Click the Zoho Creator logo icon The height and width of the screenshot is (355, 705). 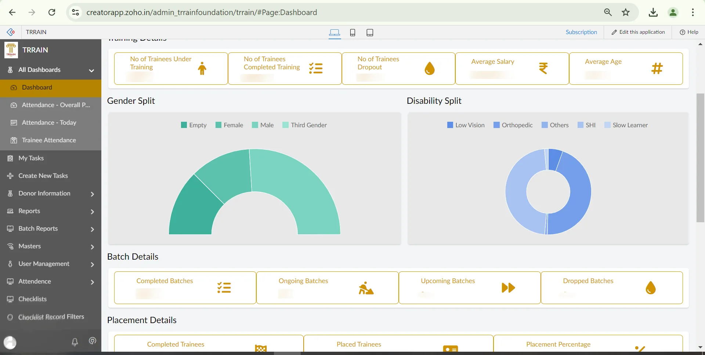pyautogui.click(x=11, y=32)
